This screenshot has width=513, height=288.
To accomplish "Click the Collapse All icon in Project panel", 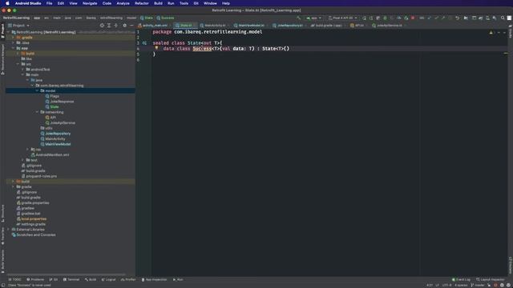I will coord(115,26).
